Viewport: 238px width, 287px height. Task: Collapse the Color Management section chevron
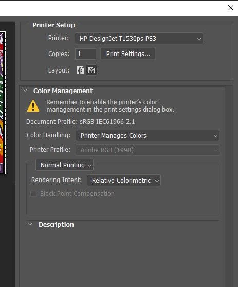[25, 91]
